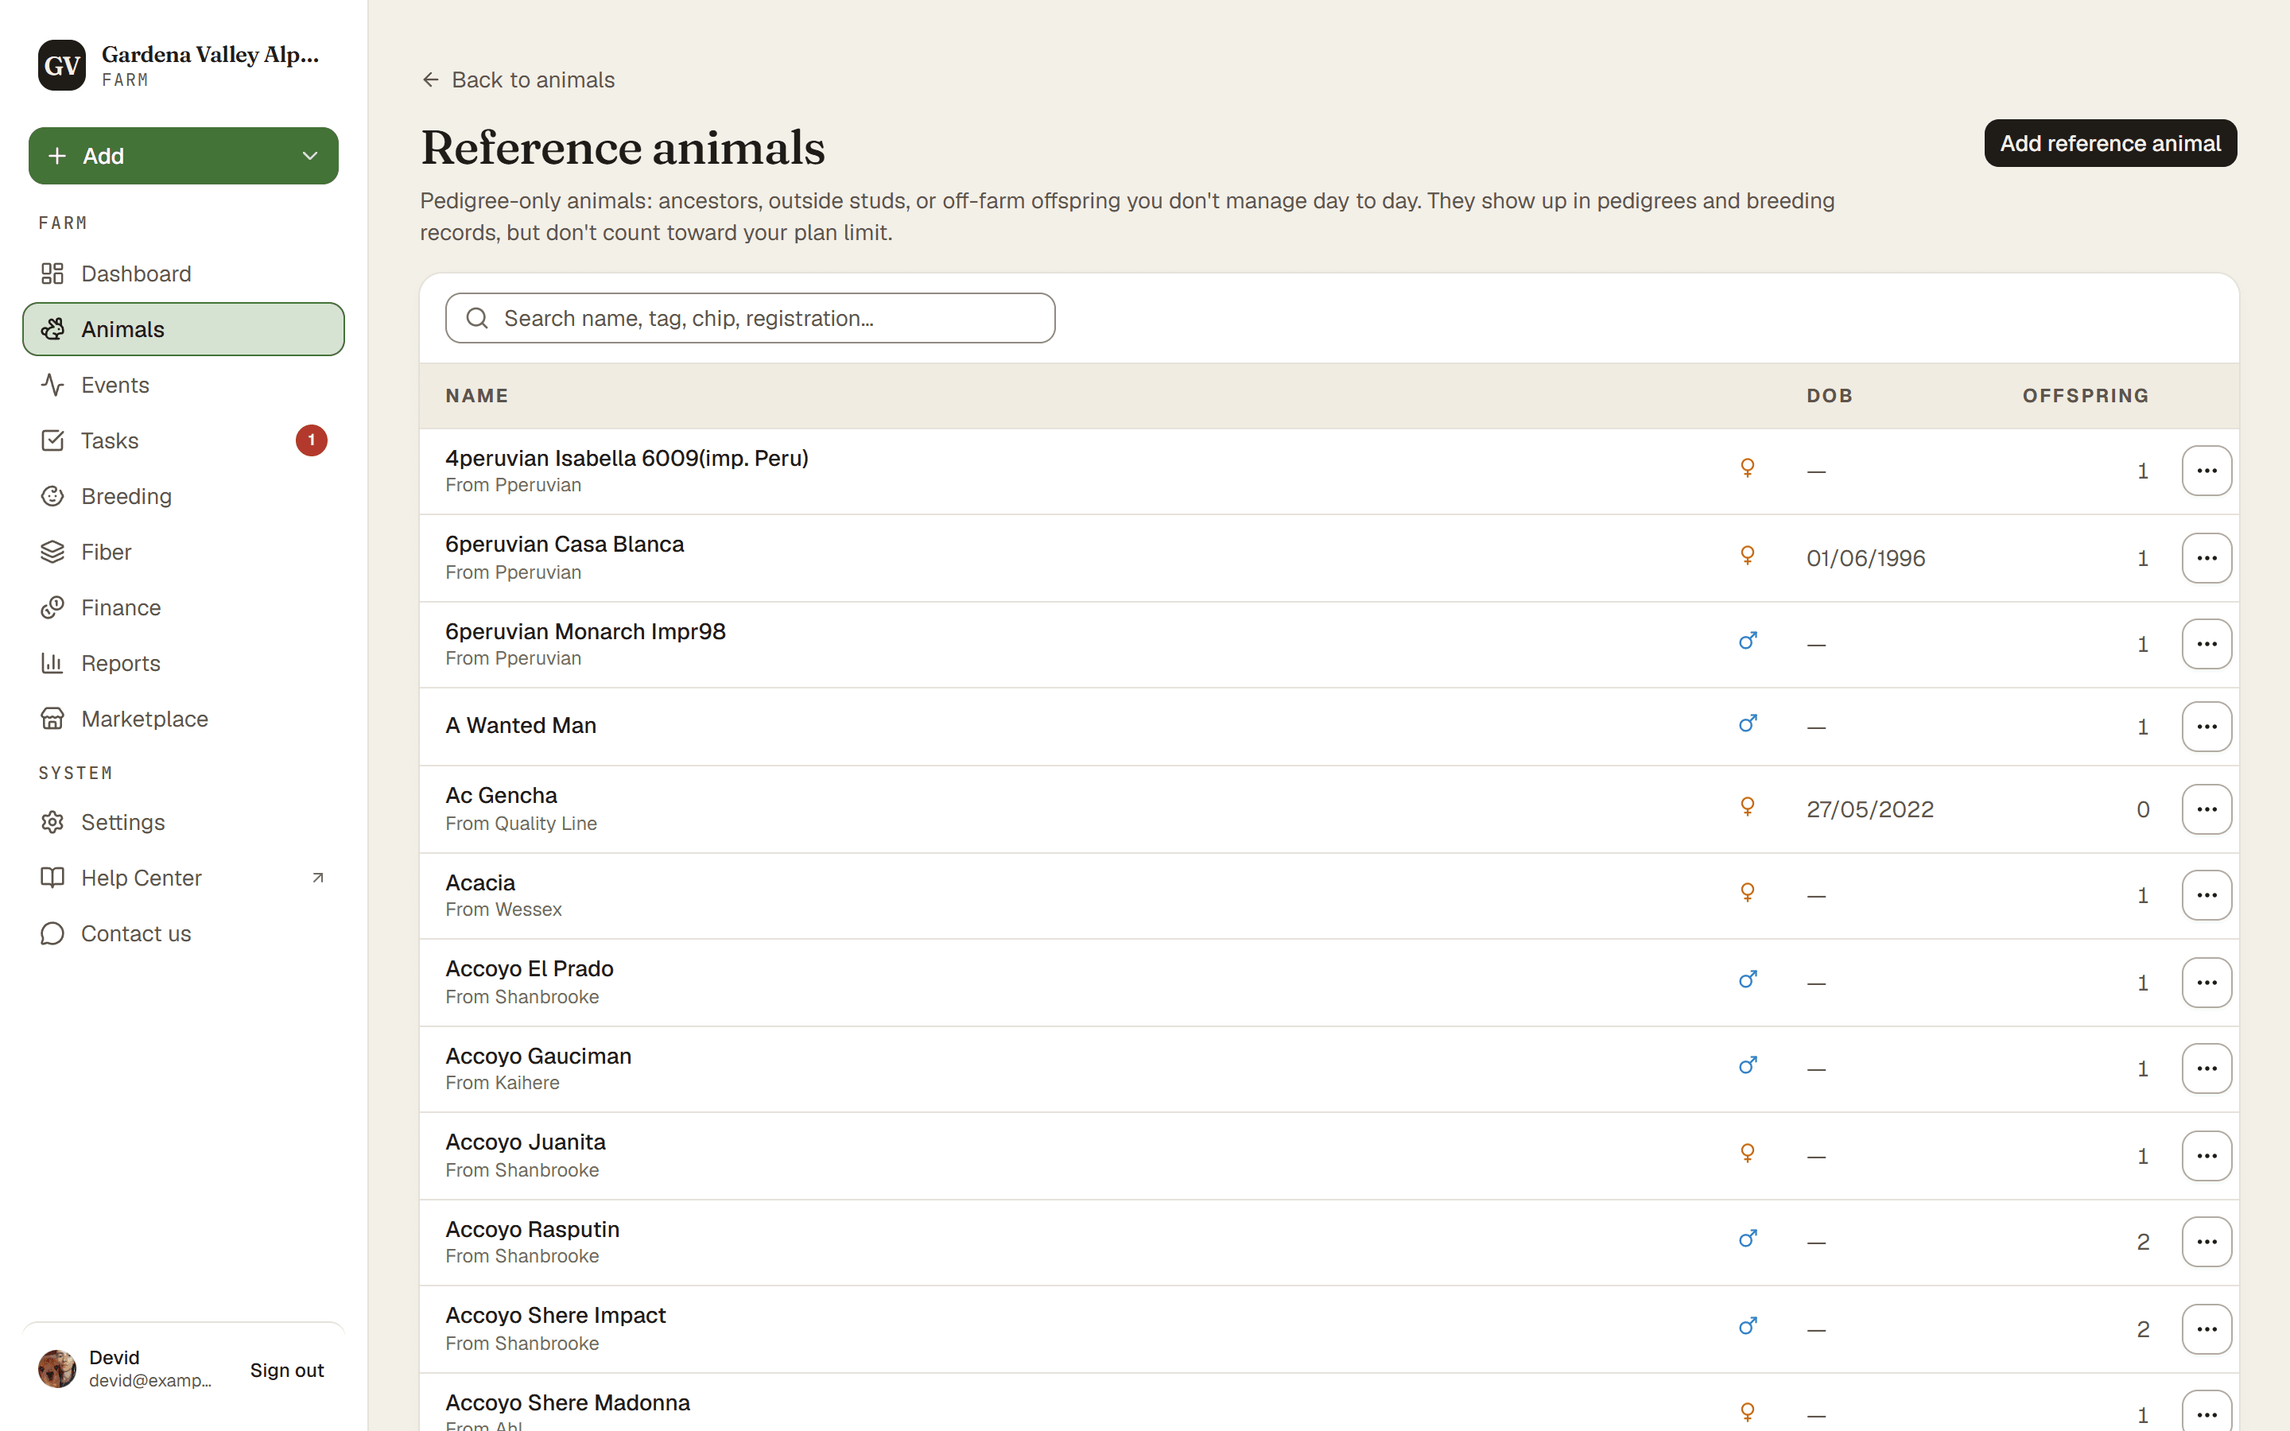Click the NAME column header
This screenshot has width=2290, height=1431.
477,396
